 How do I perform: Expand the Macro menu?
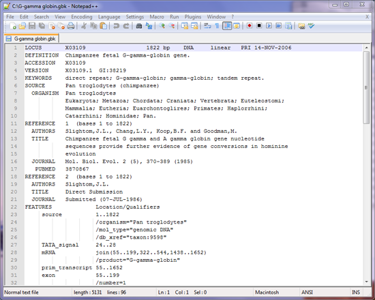pyautogui.click(x=157, y=17)
